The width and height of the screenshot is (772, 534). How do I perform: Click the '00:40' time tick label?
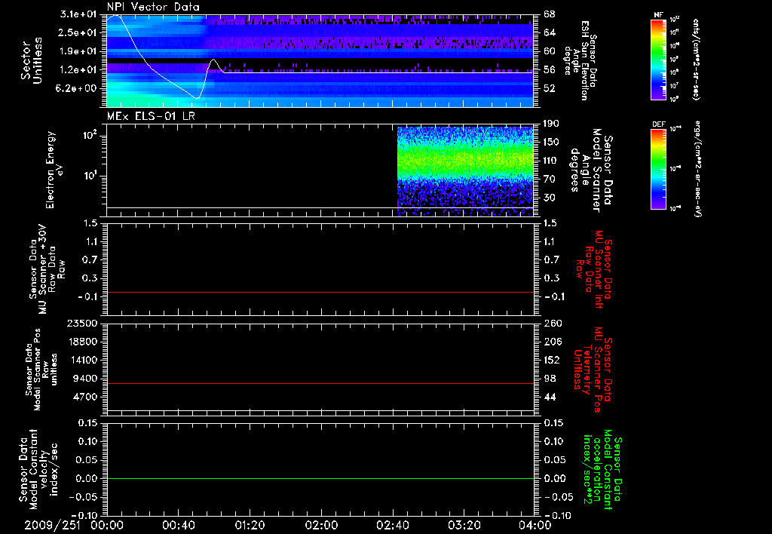[x=178, y=525]
